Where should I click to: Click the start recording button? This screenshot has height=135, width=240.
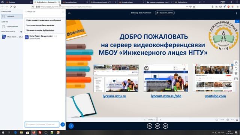click(x=165, y=13)
